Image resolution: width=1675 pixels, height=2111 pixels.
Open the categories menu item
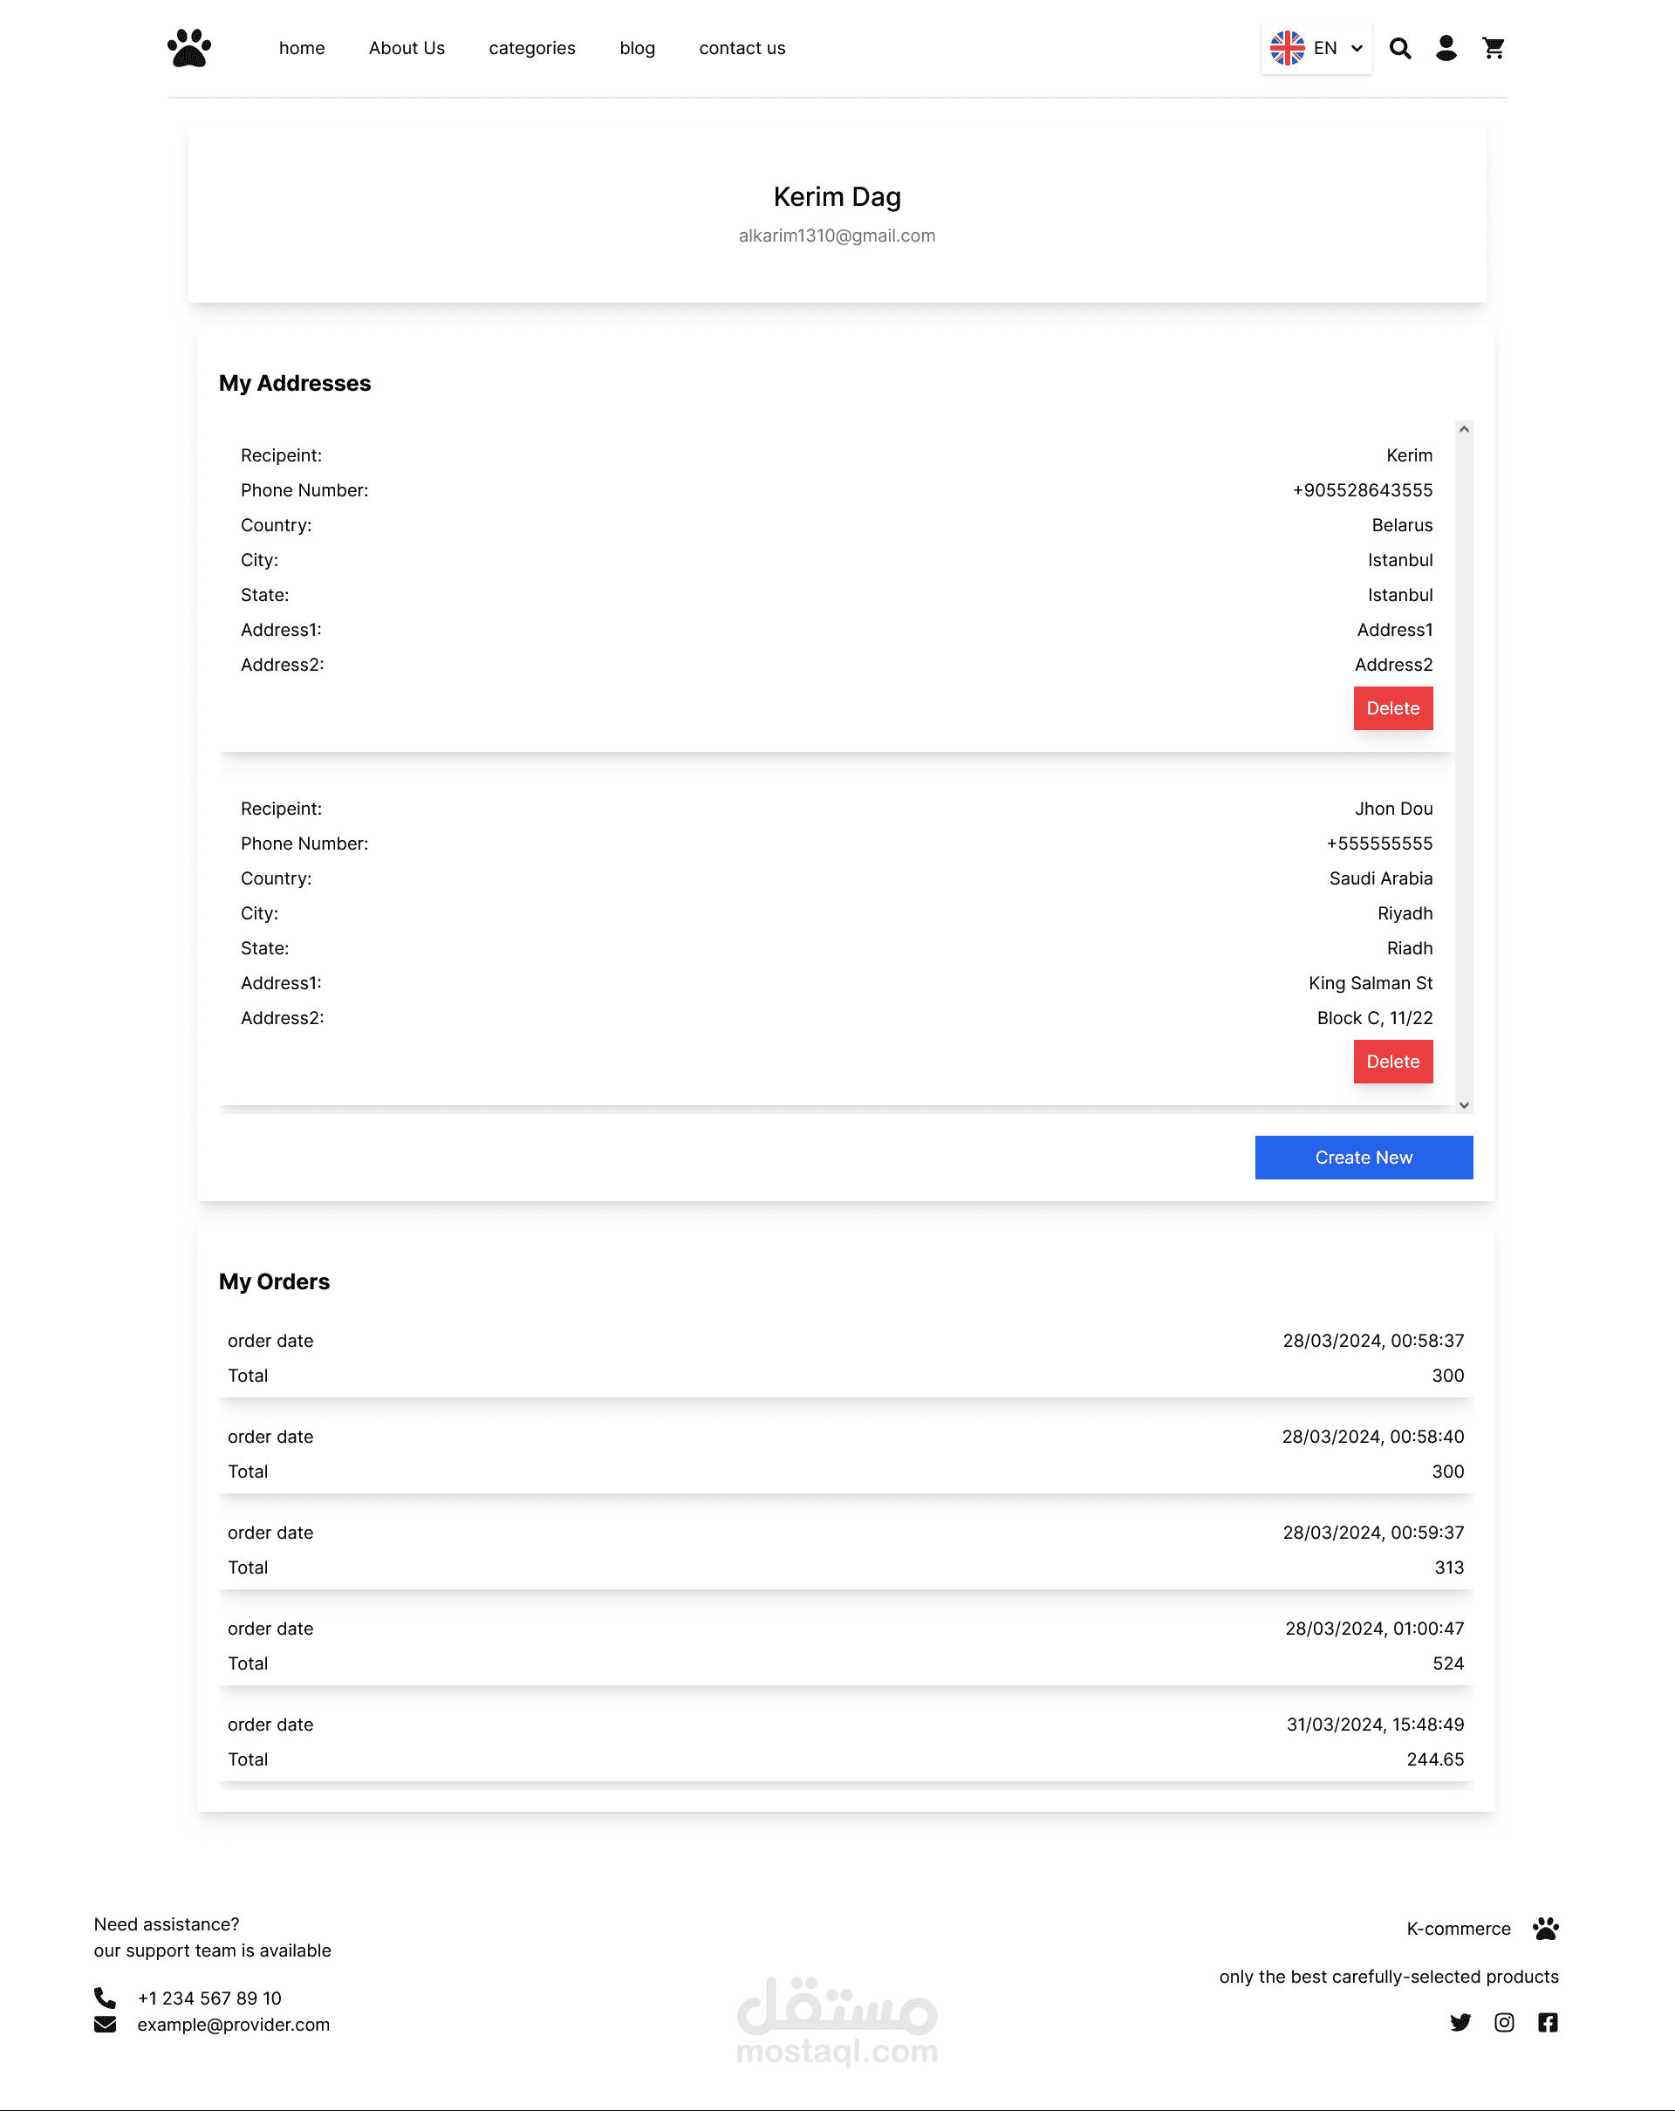point(531,48)
